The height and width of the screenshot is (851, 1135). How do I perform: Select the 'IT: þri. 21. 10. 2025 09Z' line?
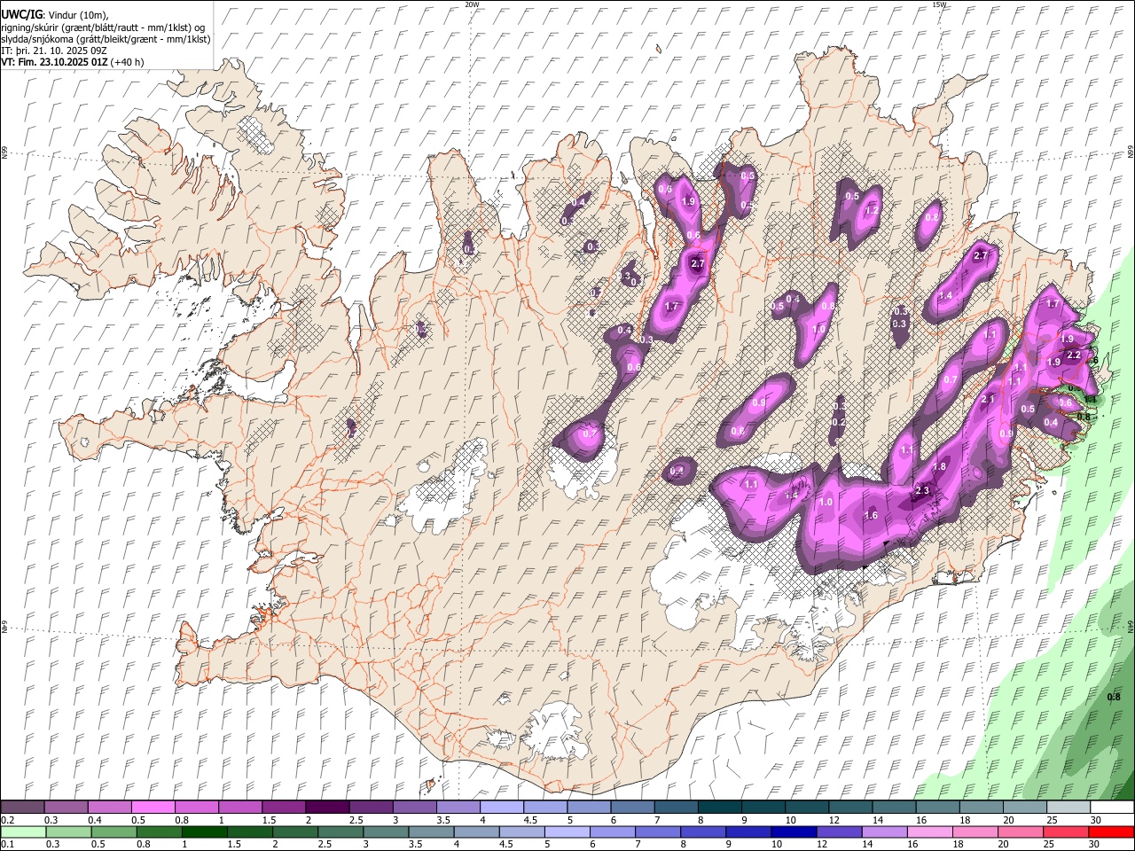coord(54,51)
